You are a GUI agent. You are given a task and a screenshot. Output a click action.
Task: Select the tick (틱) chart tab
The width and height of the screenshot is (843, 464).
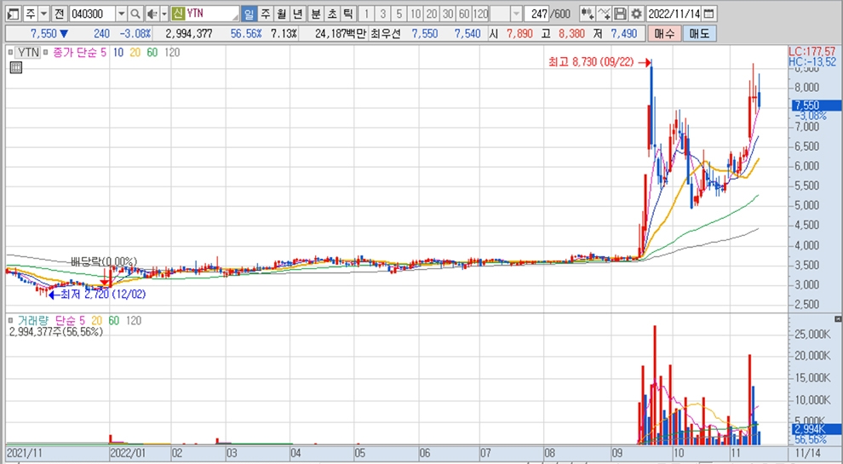click(x=347, y=14)
